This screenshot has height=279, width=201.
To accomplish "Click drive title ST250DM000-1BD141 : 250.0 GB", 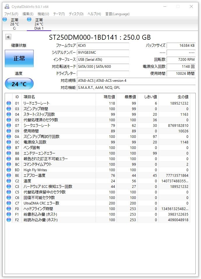I will click(x=100, y=37).
